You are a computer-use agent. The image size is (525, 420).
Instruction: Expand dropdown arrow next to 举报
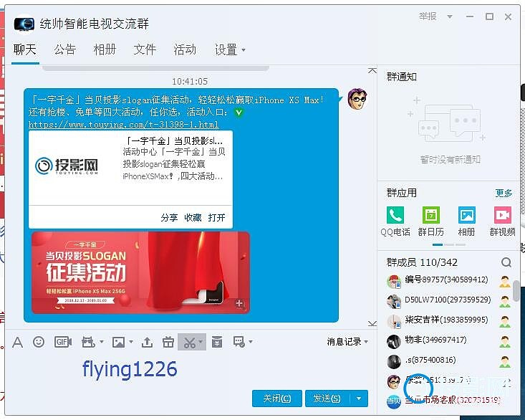[x=450, y=16]
